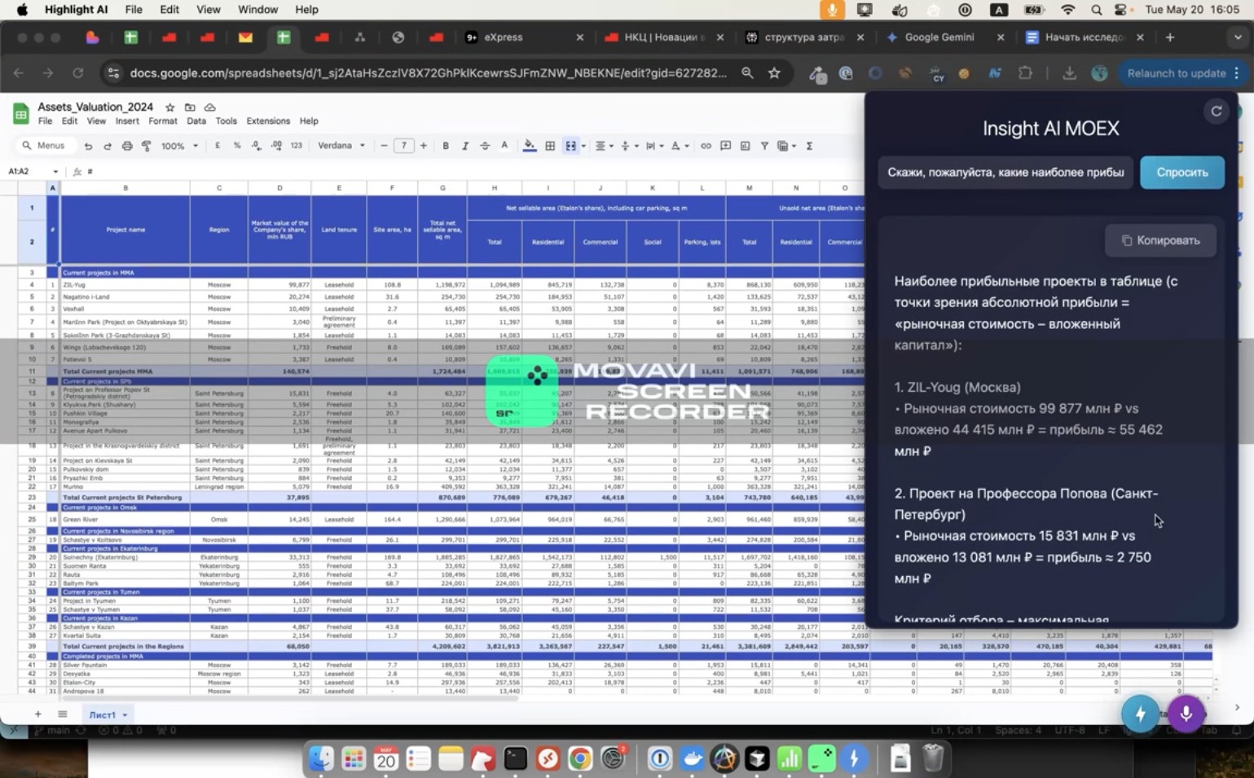1254x778 pixels.
Task: Open the Borders tool
Action: point(548,146)
